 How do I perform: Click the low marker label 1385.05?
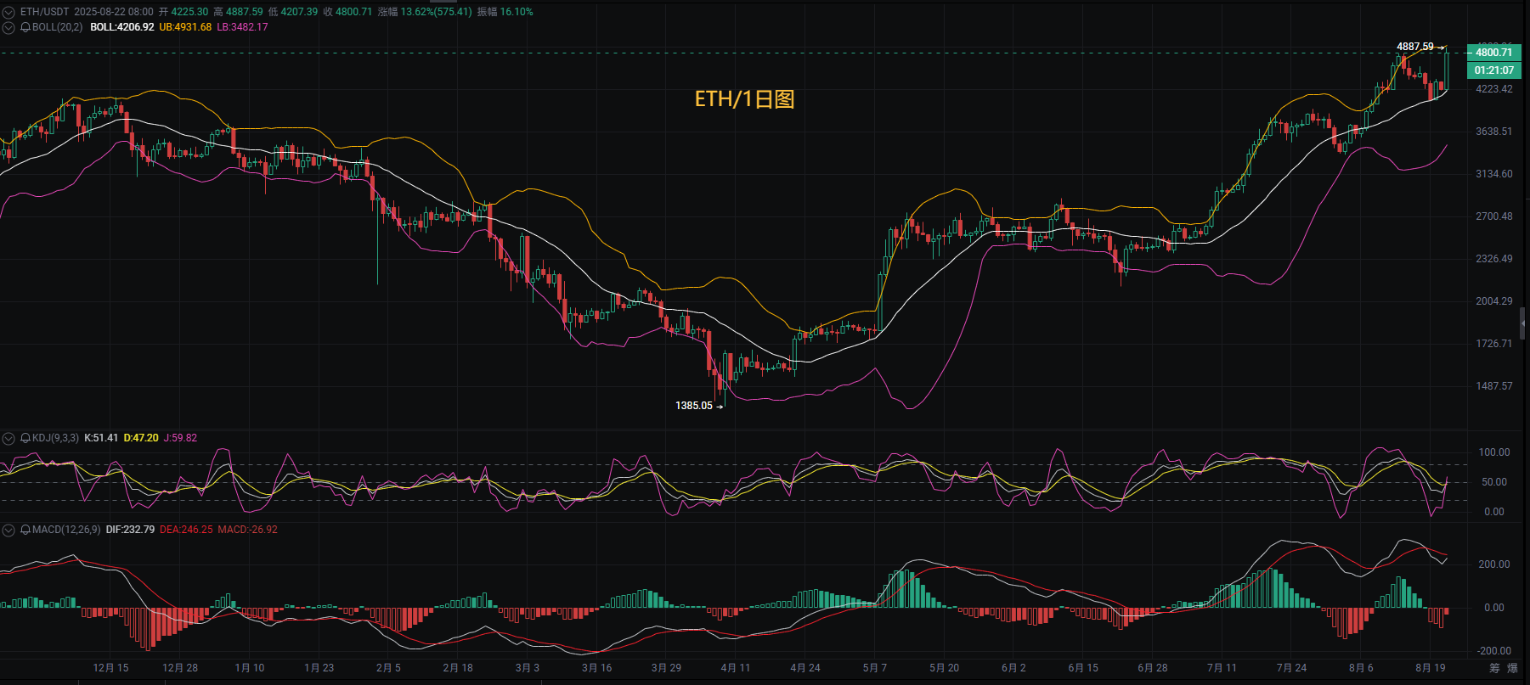pos(694,406)
